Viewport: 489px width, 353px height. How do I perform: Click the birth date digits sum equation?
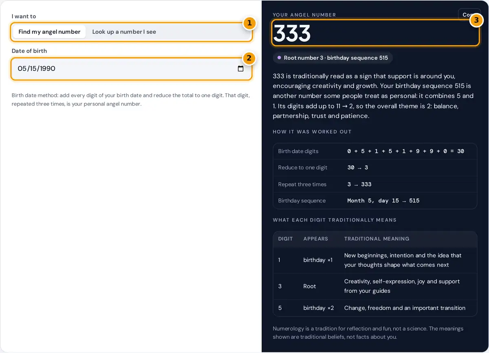pos(405,151)
